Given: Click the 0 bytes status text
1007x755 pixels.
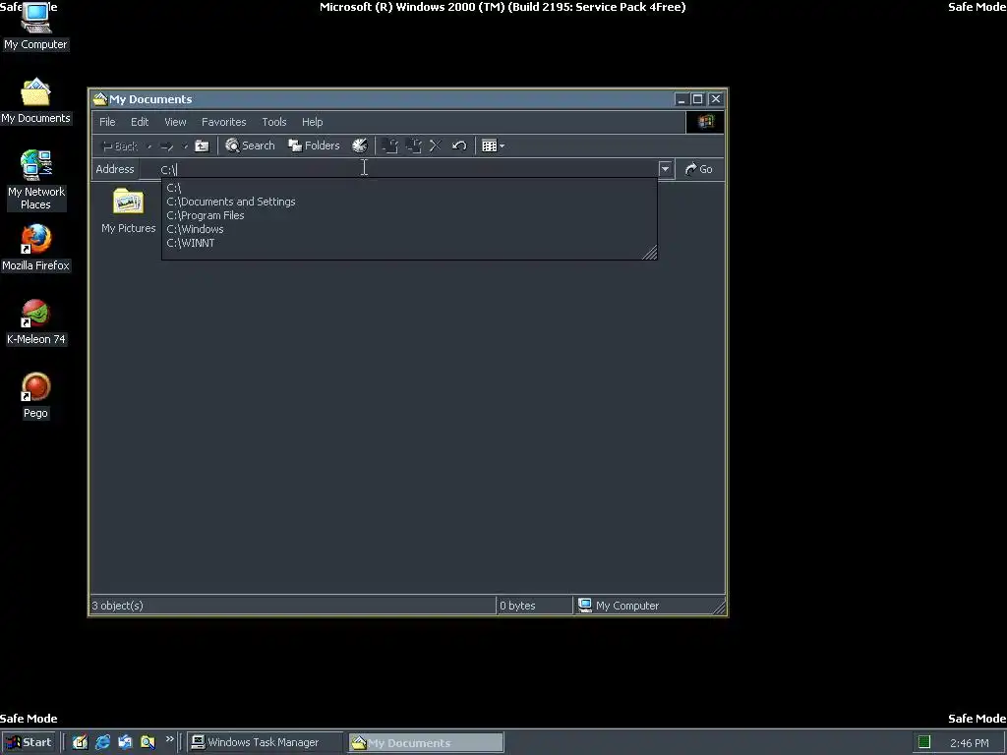Looking at the screenshot, I should [x=517, y=606].
